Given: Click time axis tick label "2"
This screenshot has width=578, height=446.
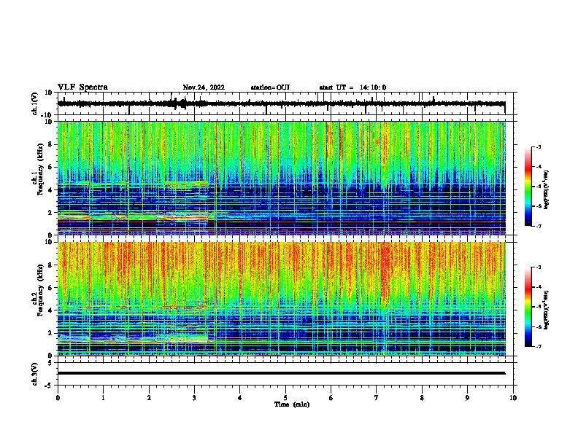Looking at the screenshot, I should point(149,398).
